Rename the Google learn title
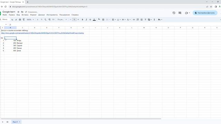The height and width of the screenshot is (124, 221). pos(9,12)
